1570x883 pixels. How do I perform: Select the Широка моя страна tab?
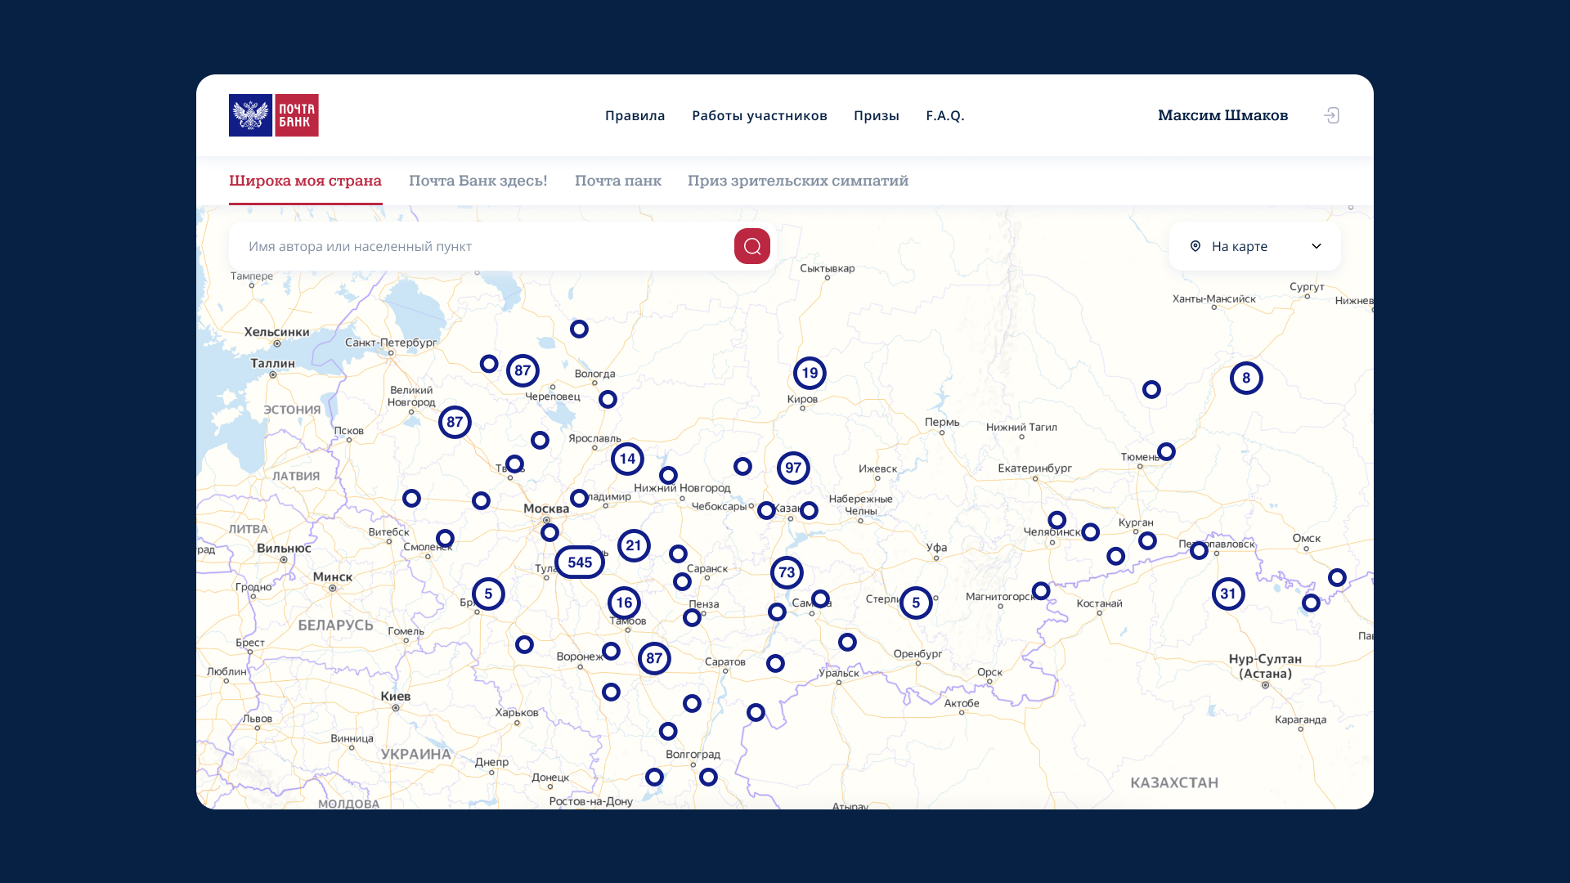tap(305, 181)
